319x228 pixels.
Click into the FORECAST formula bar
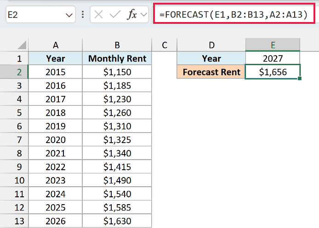click(234, 15)
